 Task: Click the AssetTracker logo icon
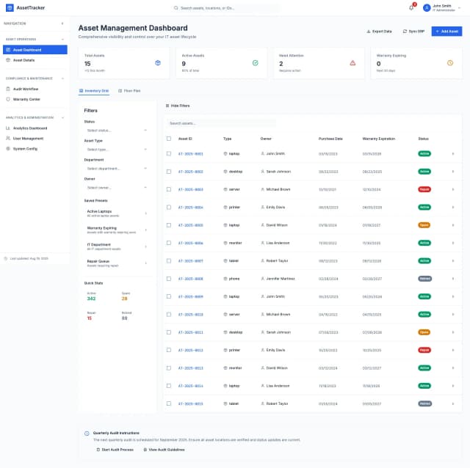coord(9,7)
